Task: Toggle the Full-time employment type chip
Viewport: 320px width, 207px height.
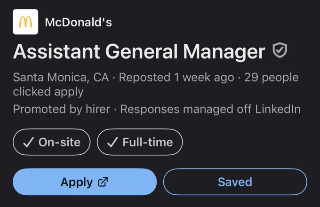Action: (140, 142)
